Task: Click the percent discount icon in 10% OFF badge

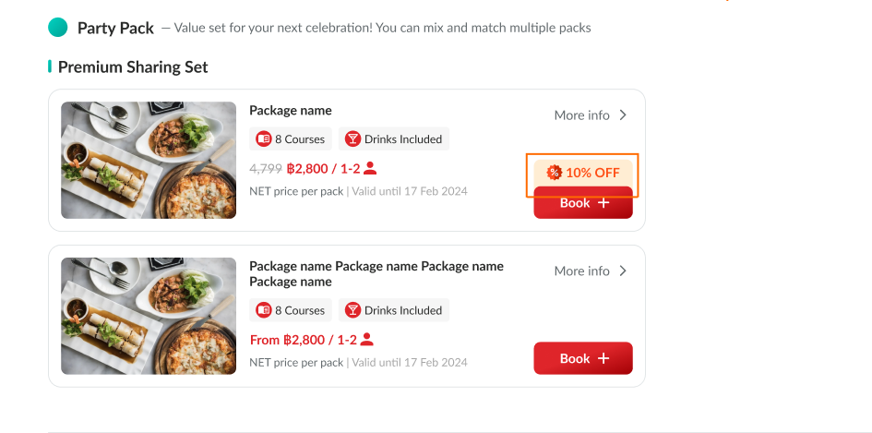Action: pos(554,173)
